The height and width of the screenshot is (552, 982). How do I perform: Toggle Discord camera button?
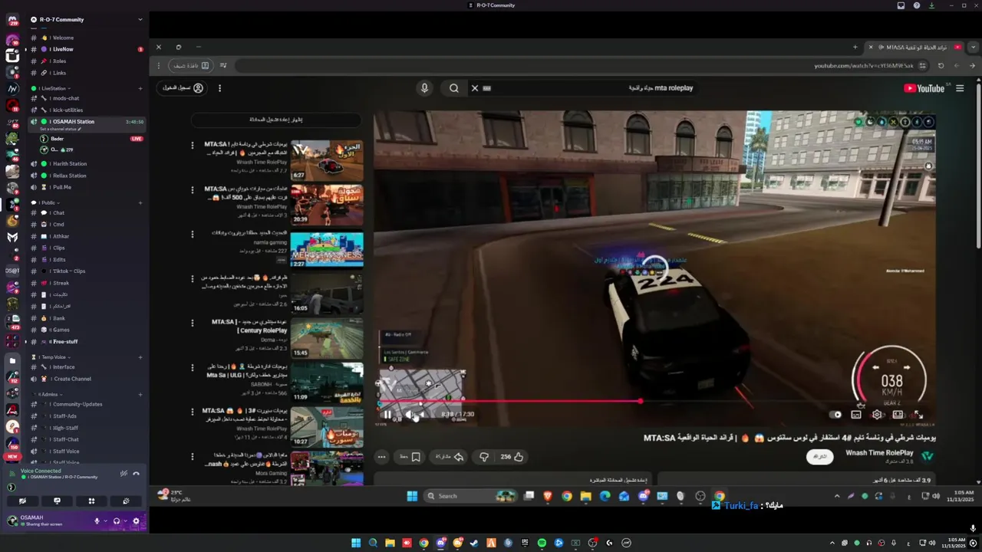click(22, 501)
